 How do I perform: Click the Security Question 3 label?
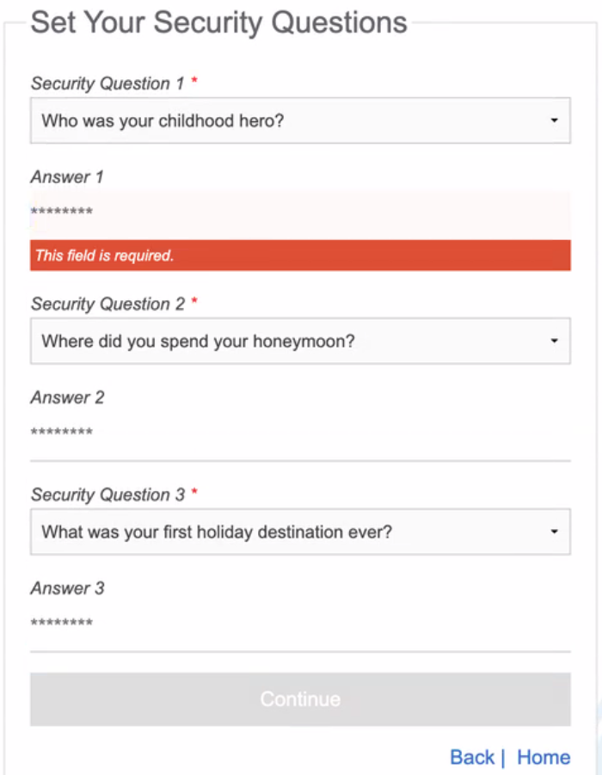coord(107,495)
